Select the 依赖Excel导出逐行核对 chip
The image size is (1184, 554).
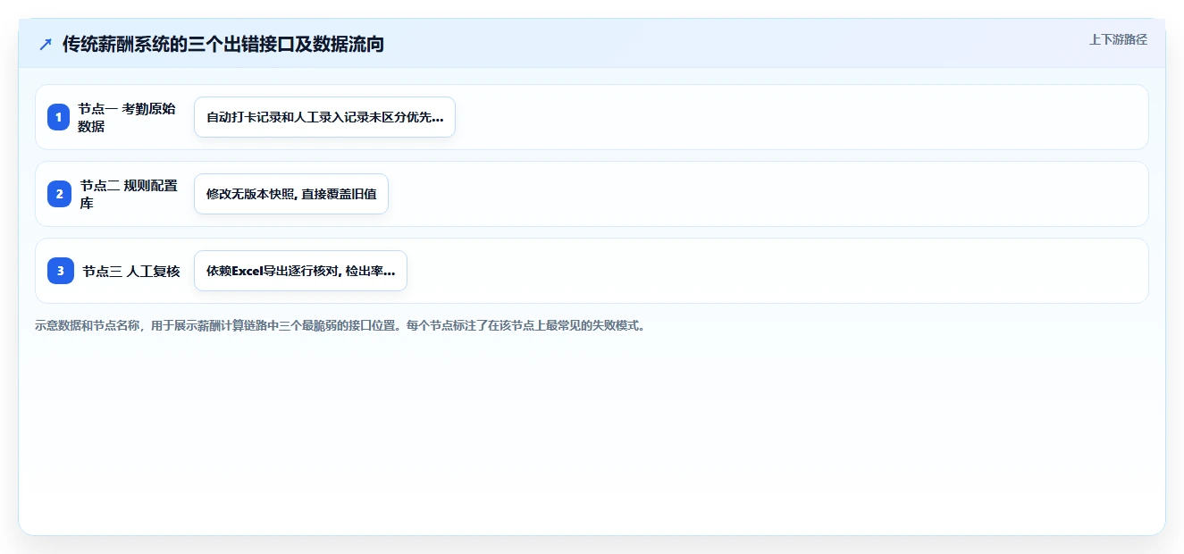tap(300, 271)
